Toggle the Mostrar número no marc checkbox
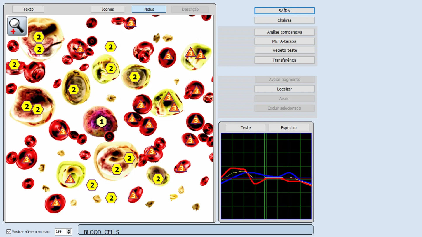The height and width of the screenshot is (237, 422). coord(9,232)
